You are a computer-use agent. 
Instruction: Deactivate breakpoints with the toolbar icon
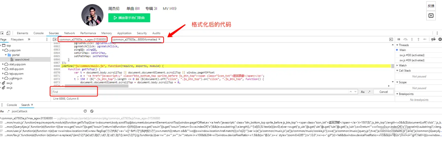[x=433, y=39]
